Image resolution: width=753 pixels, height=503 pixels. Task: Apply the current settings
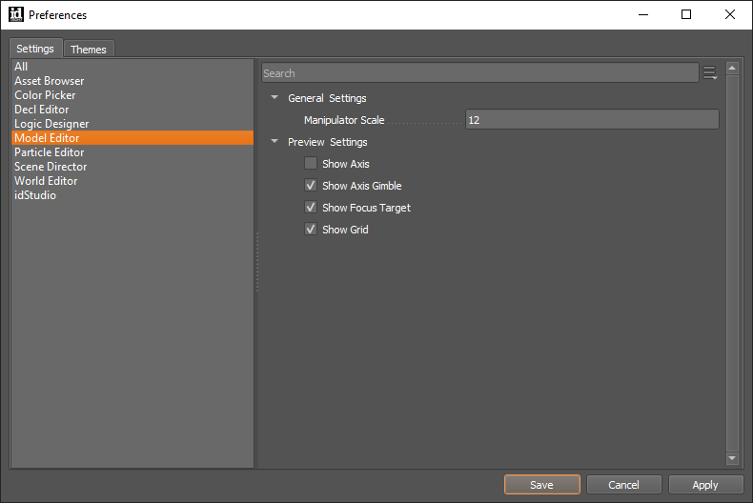[705, 485]
